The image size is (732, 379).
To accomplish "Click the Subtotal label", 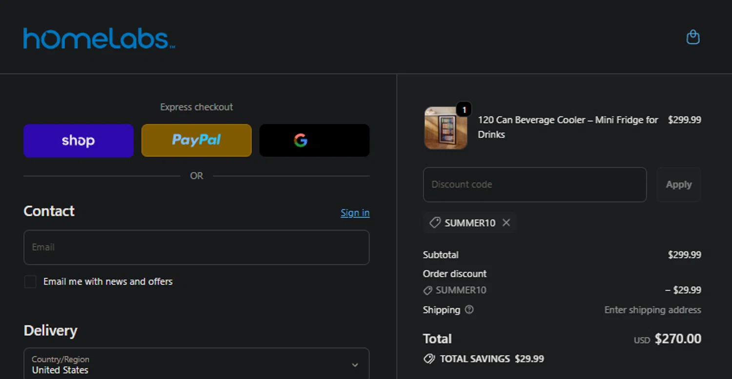I will (x=441, y=255).
